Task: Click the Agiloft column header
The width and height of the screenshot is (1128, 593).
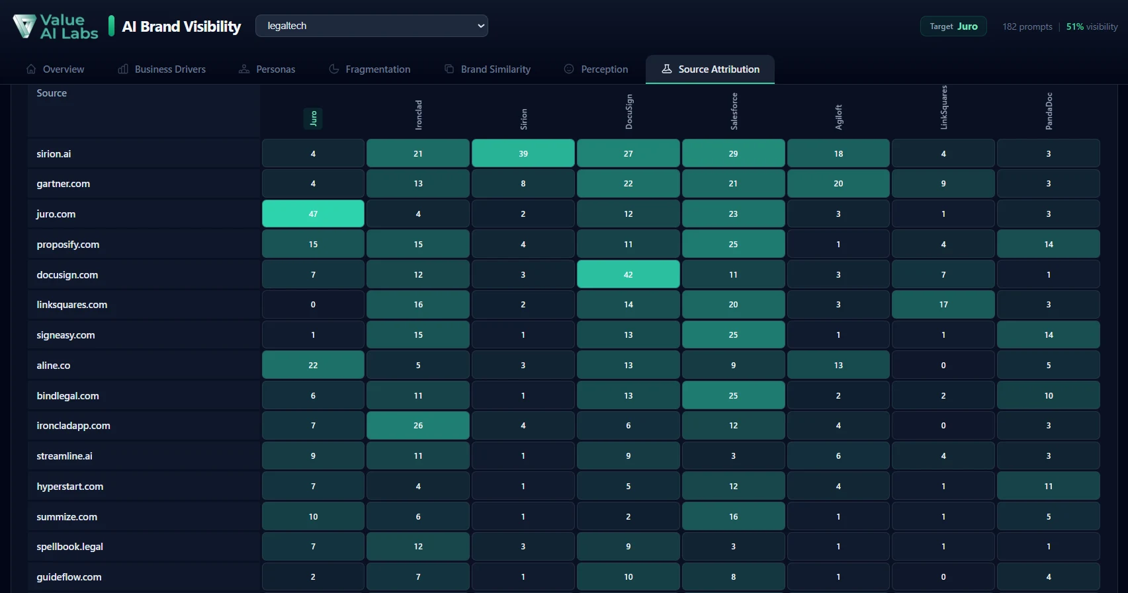Action: 838,117
